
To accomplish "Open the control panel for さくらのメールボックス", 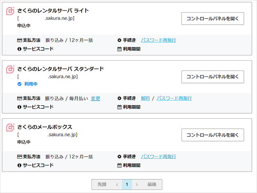I will (x=213, y=135).
